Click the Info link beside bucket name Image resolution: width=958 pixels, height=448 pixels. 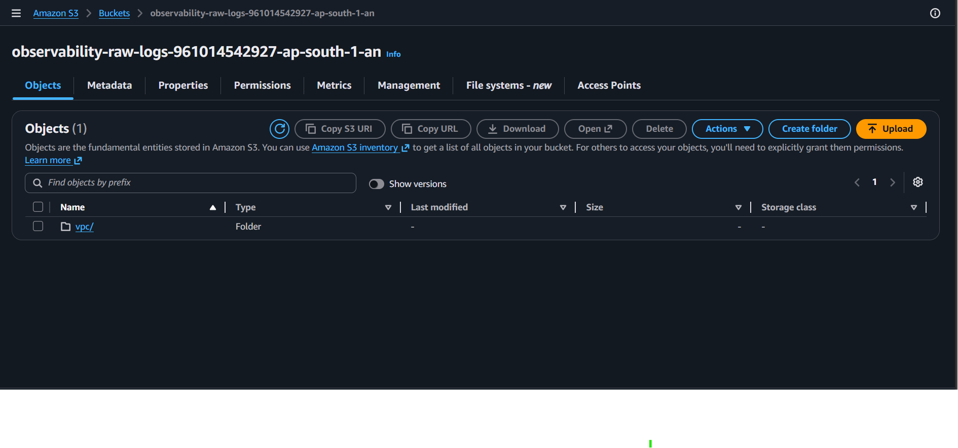[393, 54]
